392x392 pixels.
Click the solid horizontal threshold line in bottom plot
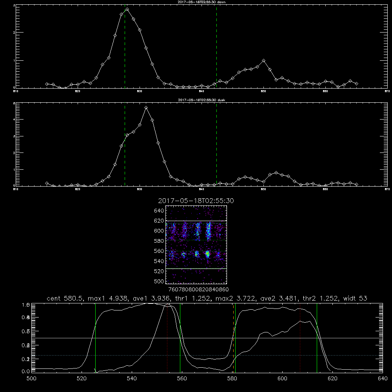coord(207,338)
